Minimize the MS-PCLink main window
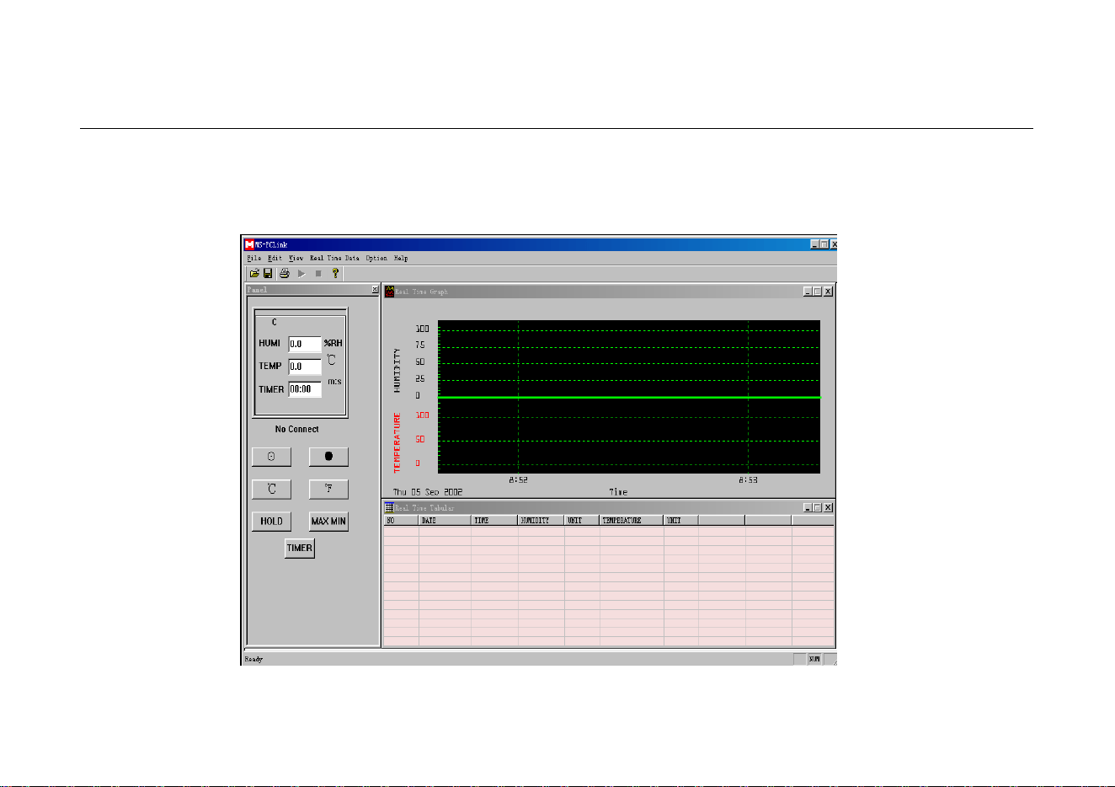The image size is (1115, 787). pos(815,244)
